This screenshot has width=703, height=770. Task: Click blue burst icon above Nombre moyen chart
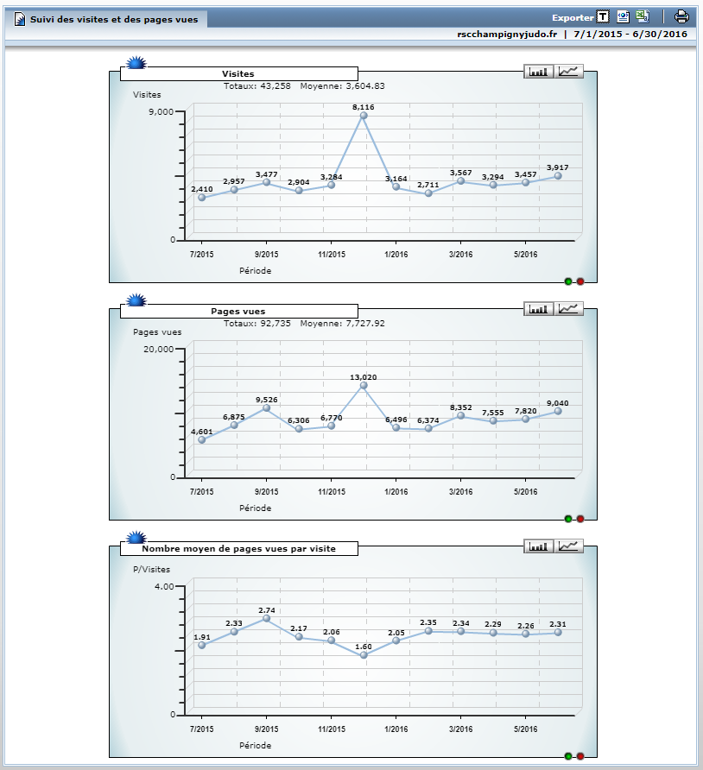click(x=136, y=537)
